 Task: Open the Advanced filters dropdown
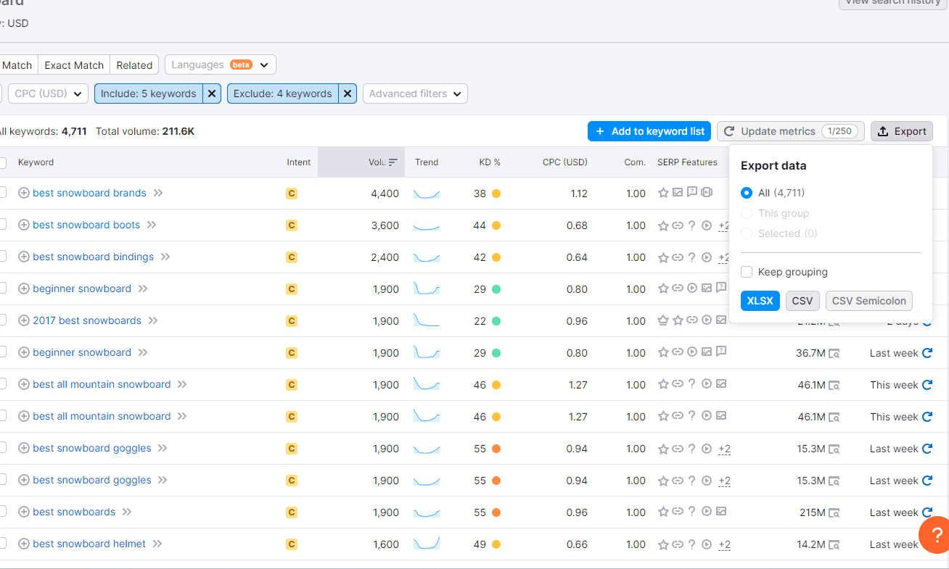click(x=414, y=93)
